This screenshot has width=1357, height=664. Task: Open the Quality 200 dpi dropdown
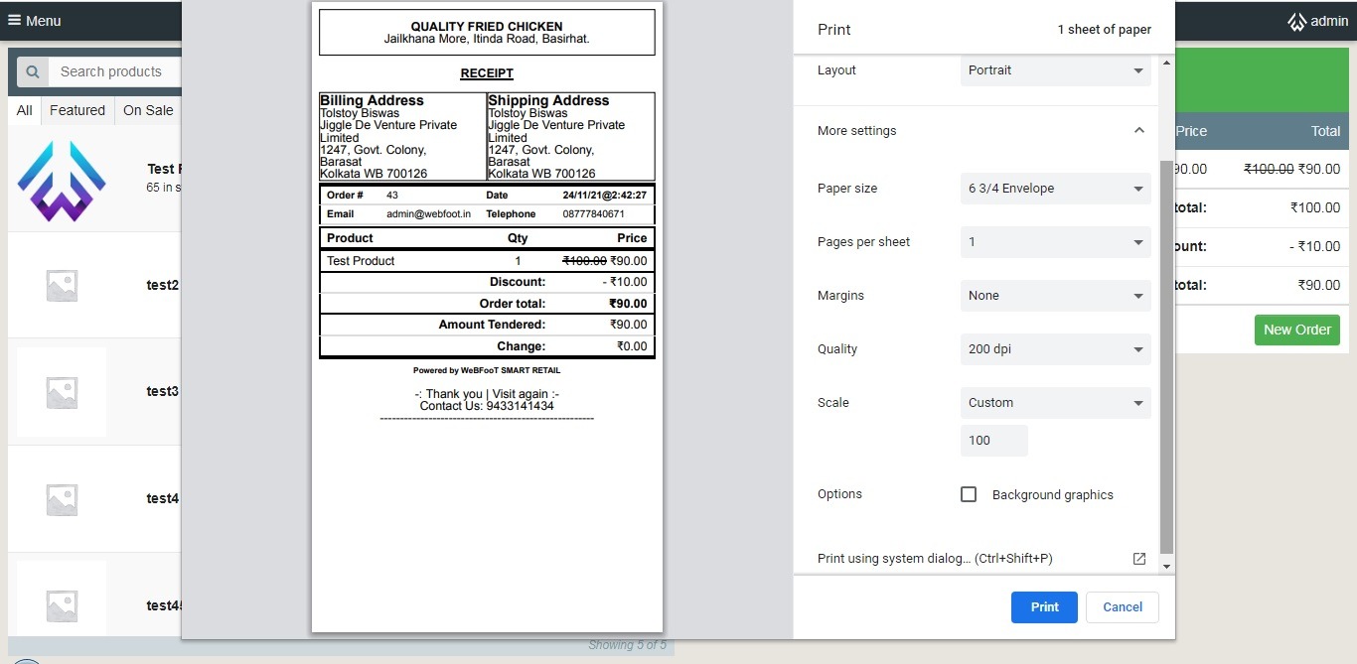1055,349
